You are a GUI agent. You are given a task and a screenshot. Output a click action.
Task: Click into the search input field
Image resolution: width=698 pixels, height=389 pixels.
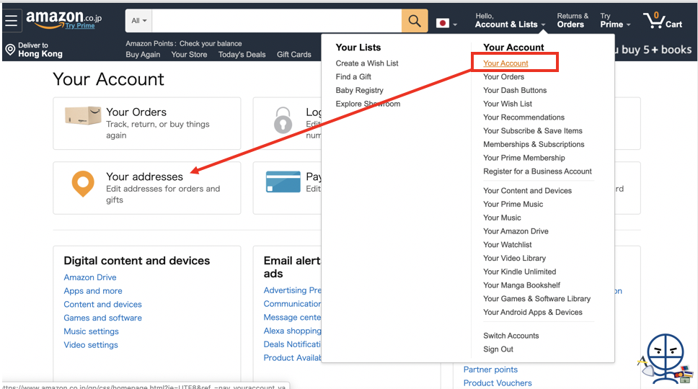[276, 21]
